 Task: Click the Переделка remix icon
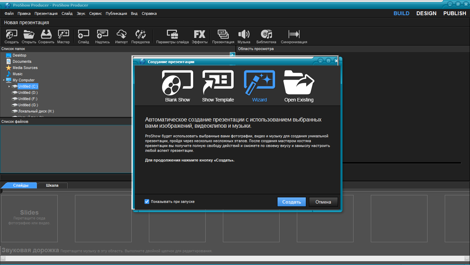(140, 37)
